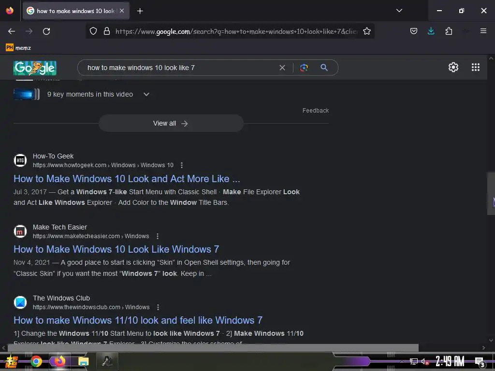Open Firefox hamburger application menu
495x371 pixels.
pyautogui.click(x=483, y=31)
